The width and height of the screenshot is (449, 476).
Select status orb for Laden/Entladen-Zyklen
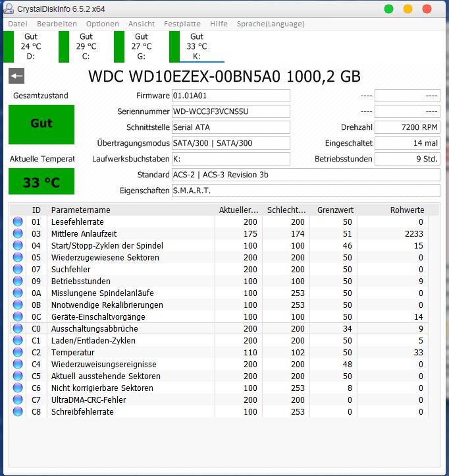tap(18, 340)
